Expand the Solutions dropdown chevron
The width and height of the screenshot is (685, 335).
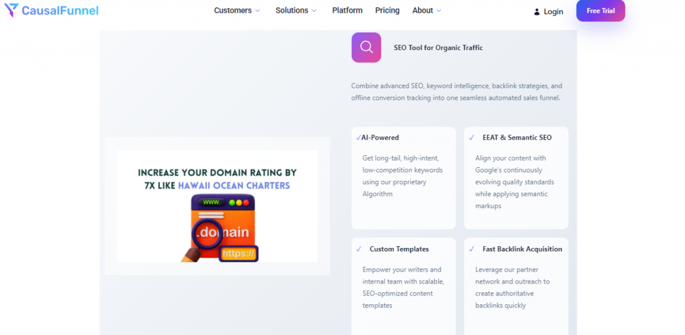pos(314,11)
